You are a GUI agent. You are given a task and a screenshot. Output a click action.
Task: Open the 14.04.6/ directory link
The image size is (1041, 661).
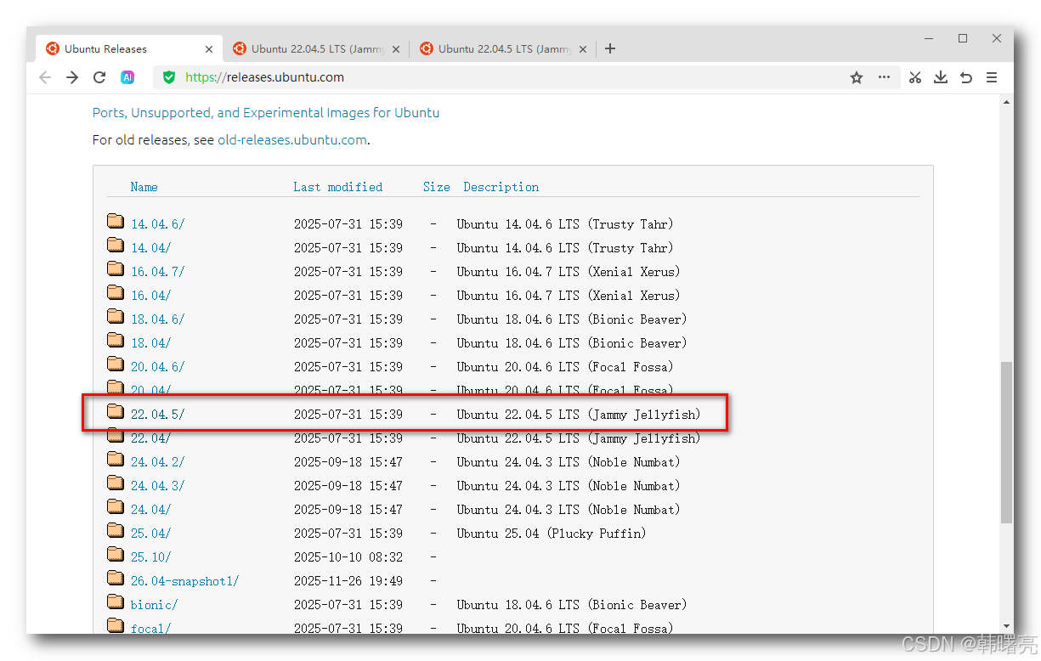coord(157,224)
